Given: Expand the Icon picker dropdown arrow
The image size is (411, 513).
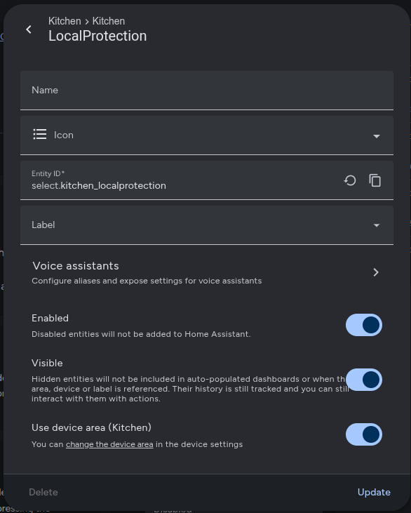Looking at the screenshot, I should (x=377, y=136).
